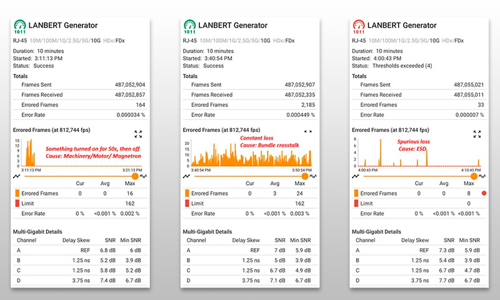The image size is (500, 300).
Task: Select the channel D SNR value 7.4 dB
Action: click(107, 281)
